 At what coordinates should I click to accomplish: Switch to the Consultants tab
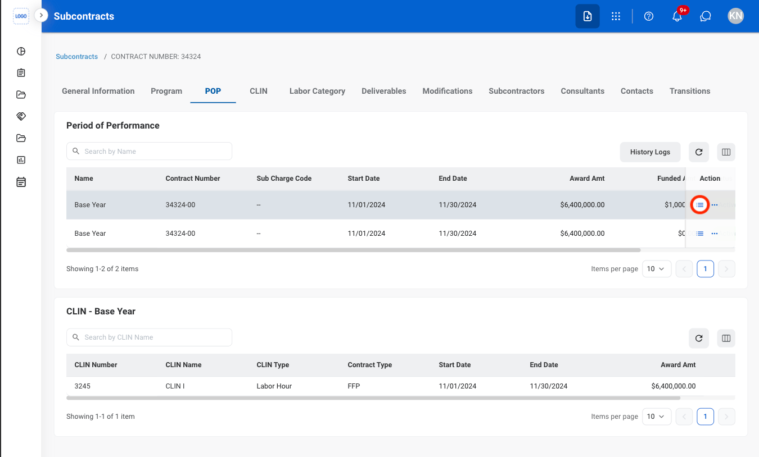click(x=582, y=91)
